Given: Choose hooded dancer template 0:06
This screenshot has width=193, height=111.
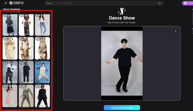Looking at the screenshot, I should tap(10, 25).
